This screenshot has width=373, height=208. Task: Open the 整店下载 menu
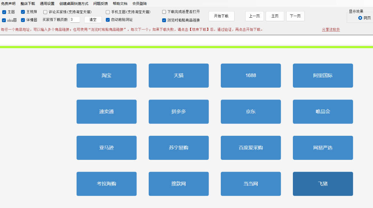tap(28, 4)
